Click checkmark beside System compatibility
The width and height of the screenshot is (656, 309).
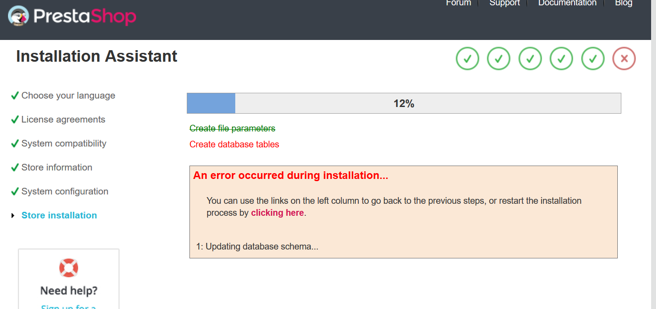coord(15,143)
